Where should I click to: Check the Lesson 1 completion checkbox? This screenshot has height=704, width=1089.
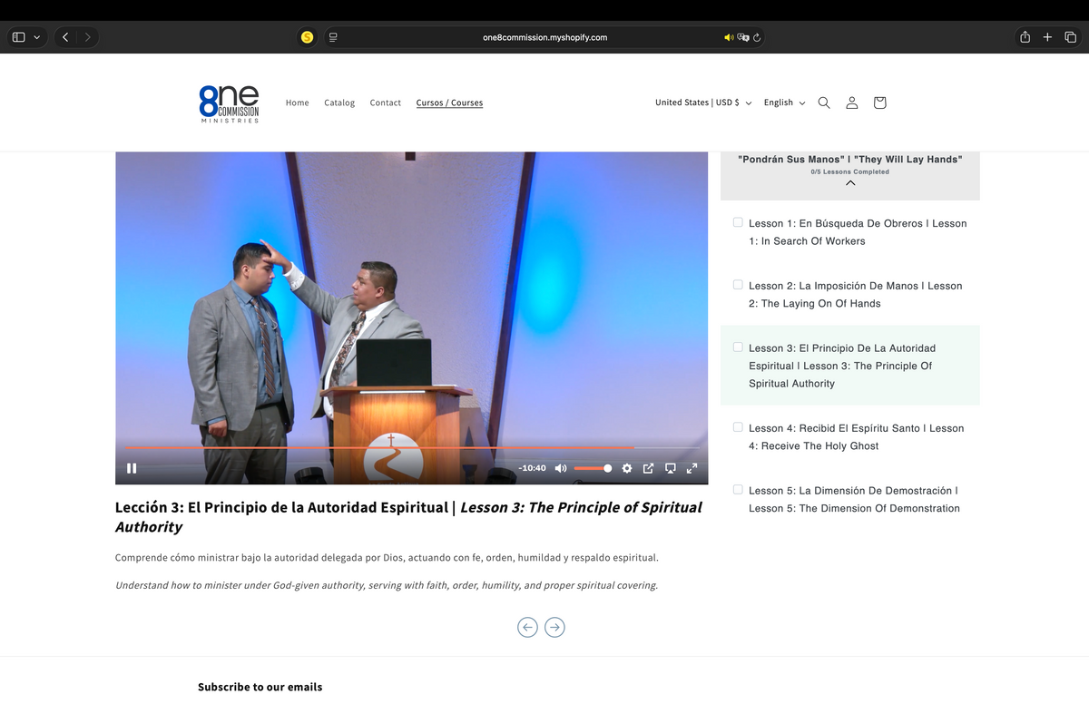738,222
